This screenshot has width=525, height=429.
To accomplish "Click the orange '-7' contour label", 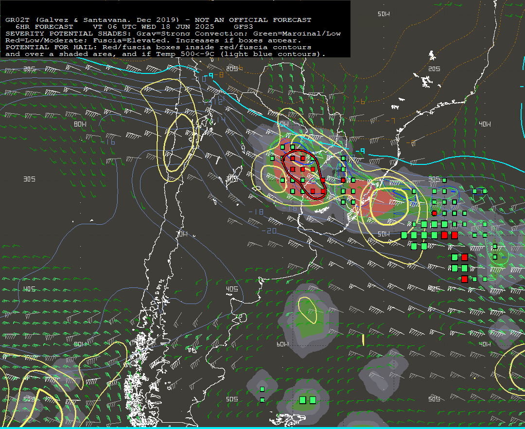I will point(390,121).
